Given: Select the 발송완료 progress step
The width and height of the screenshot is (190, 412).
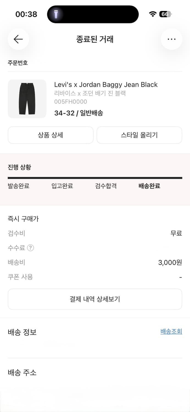Looking at the screenshot, I should [18, 186].
